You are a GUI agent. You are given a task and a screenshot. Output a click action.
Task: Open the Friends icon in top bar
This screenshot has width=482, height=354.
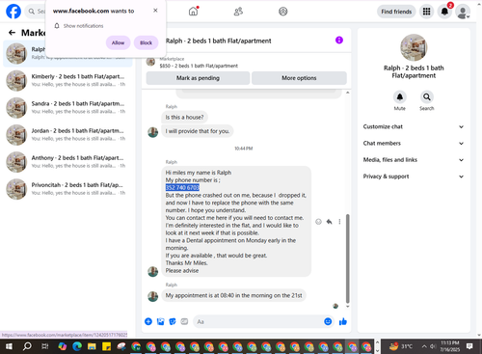pyautogui.click(x=238, y=12)
